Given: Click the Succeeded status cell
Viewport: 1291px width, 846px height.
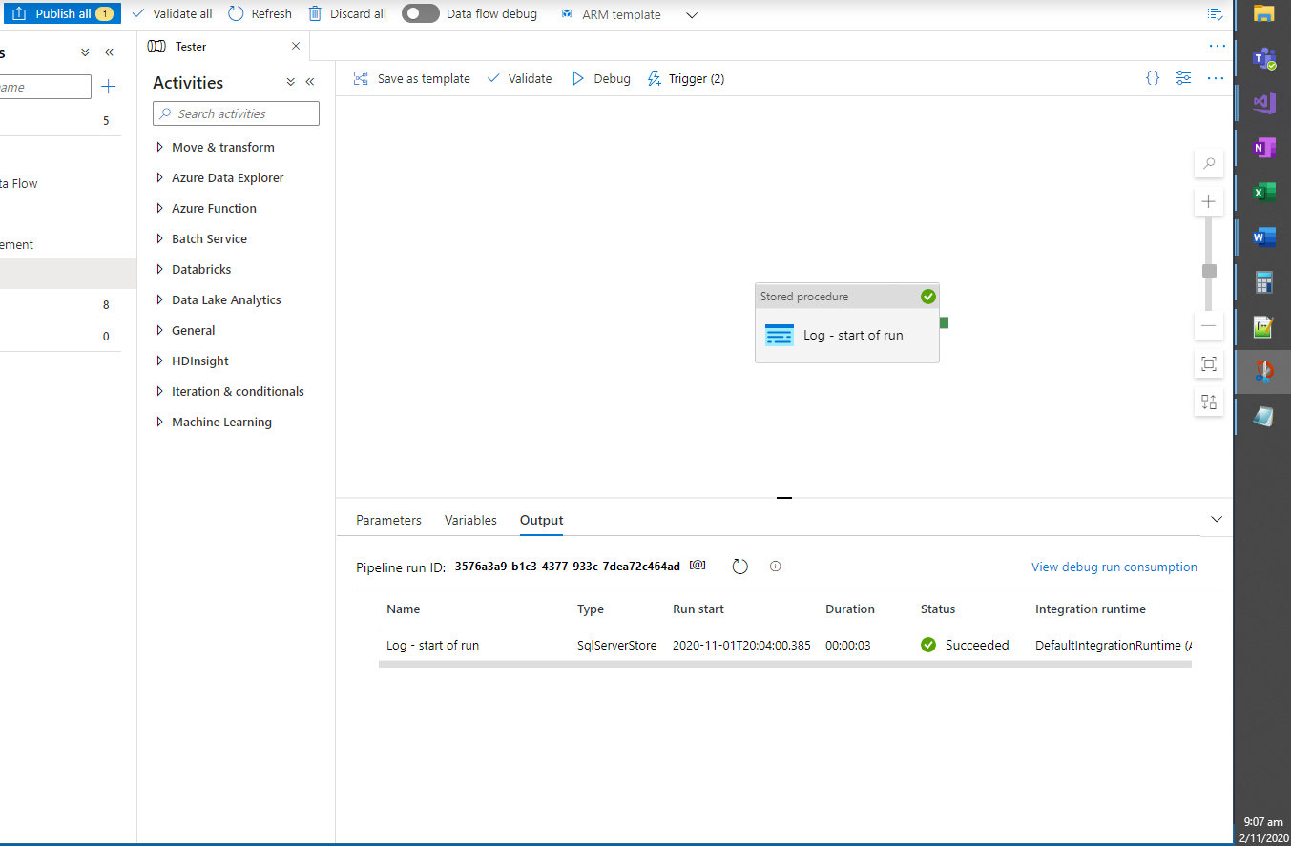Looking at the screenshot, I should coord(965,646).
